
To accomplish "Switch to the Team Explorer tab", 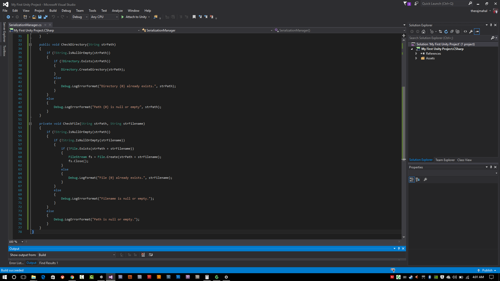I will tap(445, 160).
